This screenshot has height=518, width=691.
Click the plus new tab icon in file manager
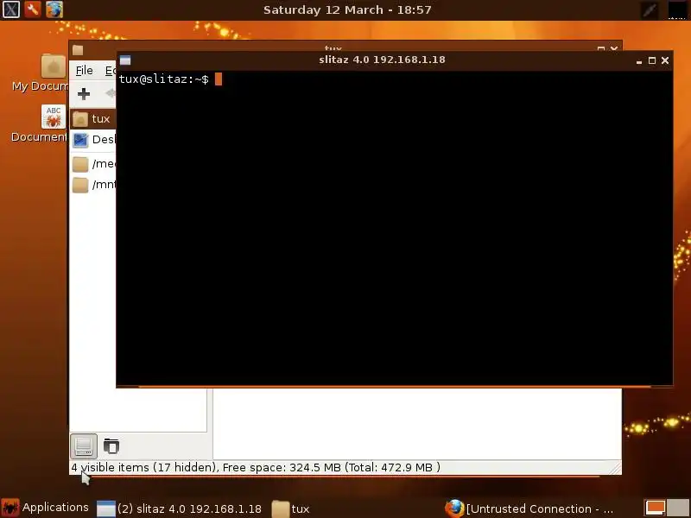pos(83,93)
